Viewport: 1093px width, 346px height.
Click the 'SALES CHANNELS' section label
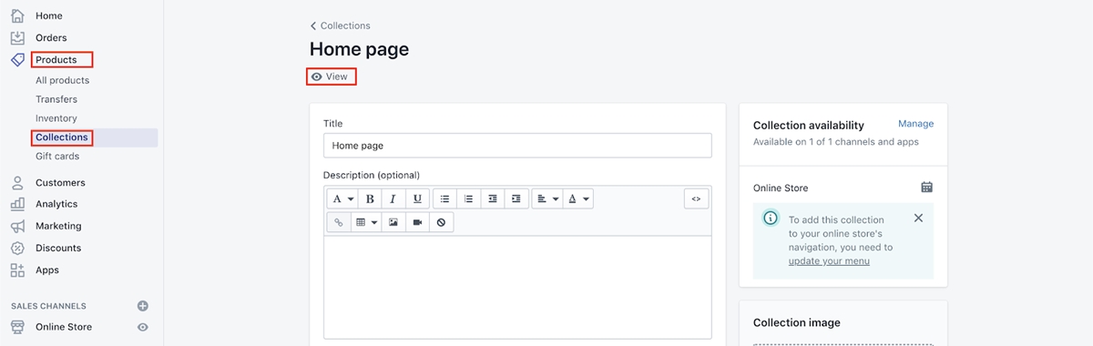point(48,306)
